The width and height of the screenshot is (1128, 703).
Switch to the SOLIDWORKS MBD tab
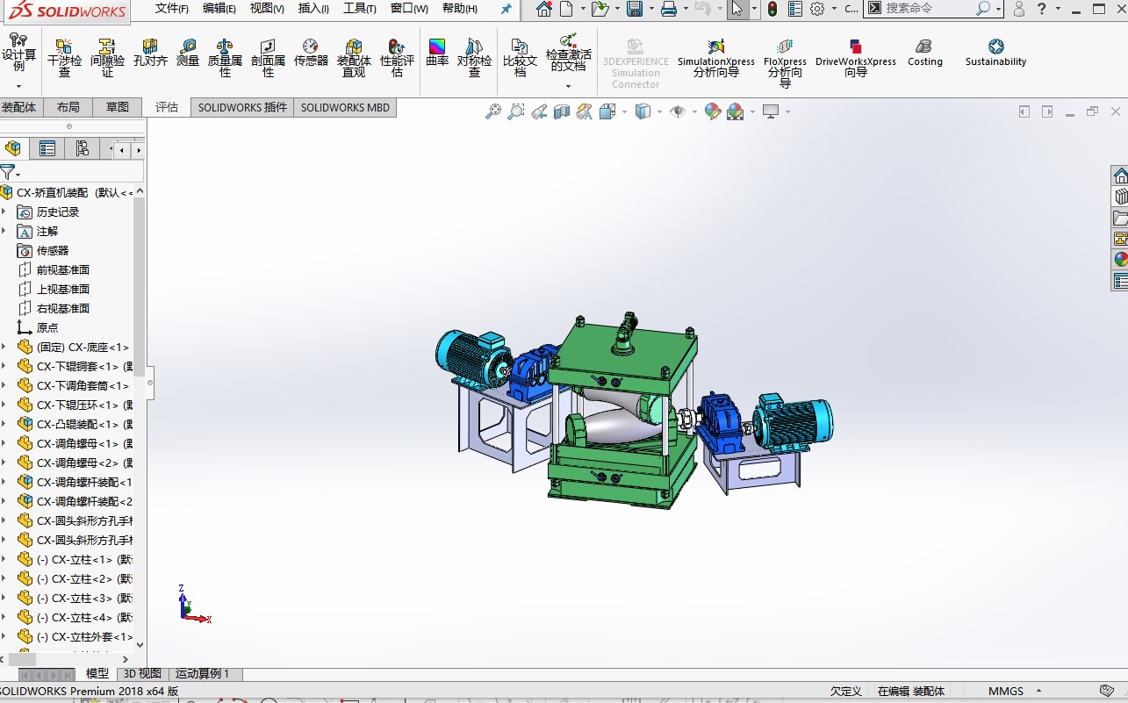pyautogui.click(x=345, y=107)
